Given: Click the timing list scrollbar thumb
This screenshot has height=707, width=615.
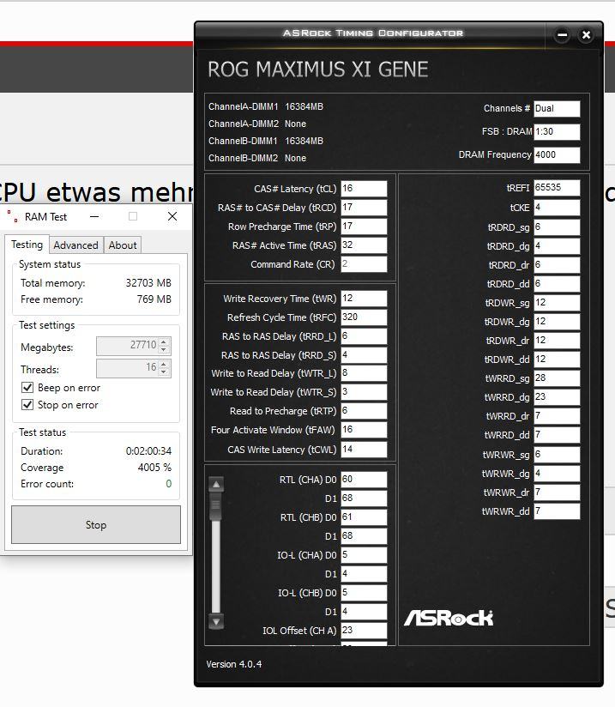Looking at the screenshot, I should tap(216, 507).
